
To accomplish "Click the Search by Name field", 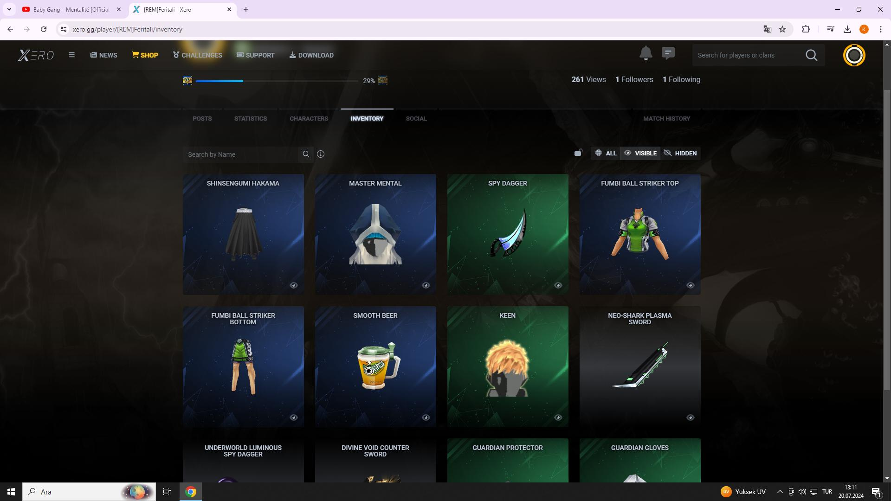I will (x=240, y=154).
